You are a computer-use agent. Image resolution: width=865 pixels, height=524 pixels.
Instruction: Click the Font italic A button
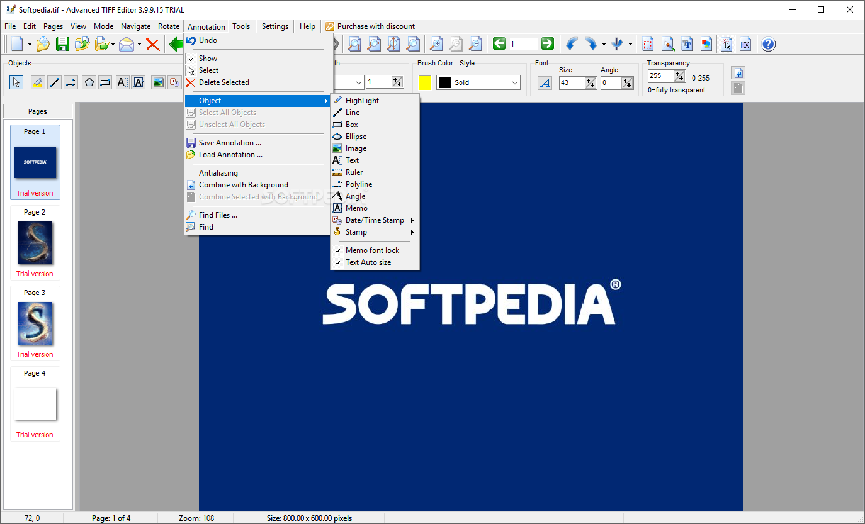click(x=545, y=82)
